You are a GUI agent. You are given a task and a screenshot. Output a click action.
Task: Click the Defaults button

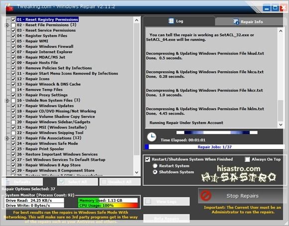tap(22, 182)
